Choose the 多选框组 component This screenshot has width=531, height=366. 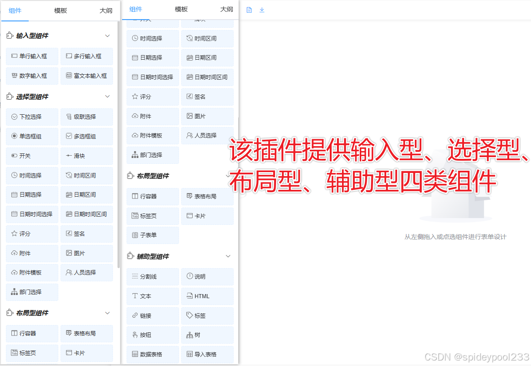[x=87, y=137]
